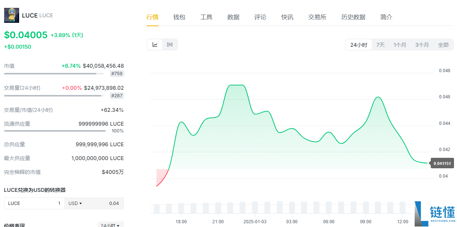This screenshot has width=457, height=227.
Task: Select the 24小时 chart range
Action: point(359,45)
